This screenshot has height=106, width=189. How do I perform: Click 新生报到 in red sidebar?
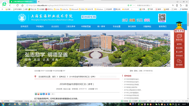pyautogui.click(x=179, y=48)
